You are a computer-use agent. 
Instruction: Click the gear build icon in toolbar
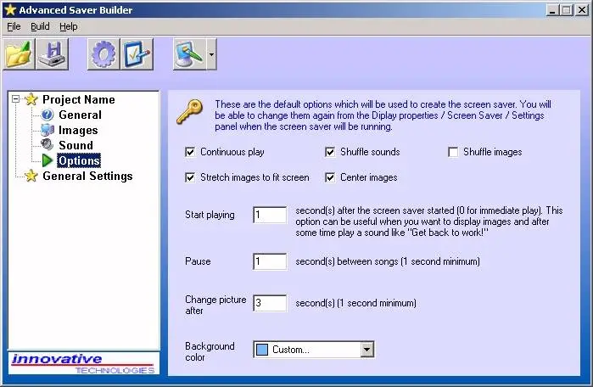[x=103, y=54]
